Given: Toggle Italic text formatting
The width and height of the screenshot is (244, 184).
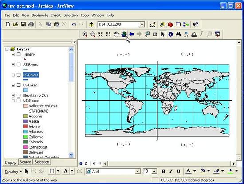Looking at the screenshot, I should pos(171,171).
